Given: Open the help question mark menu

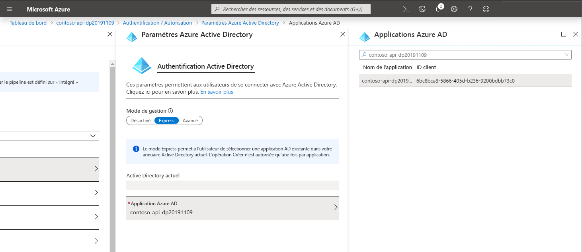Looking at the screenshot, I should coord(470,9).
